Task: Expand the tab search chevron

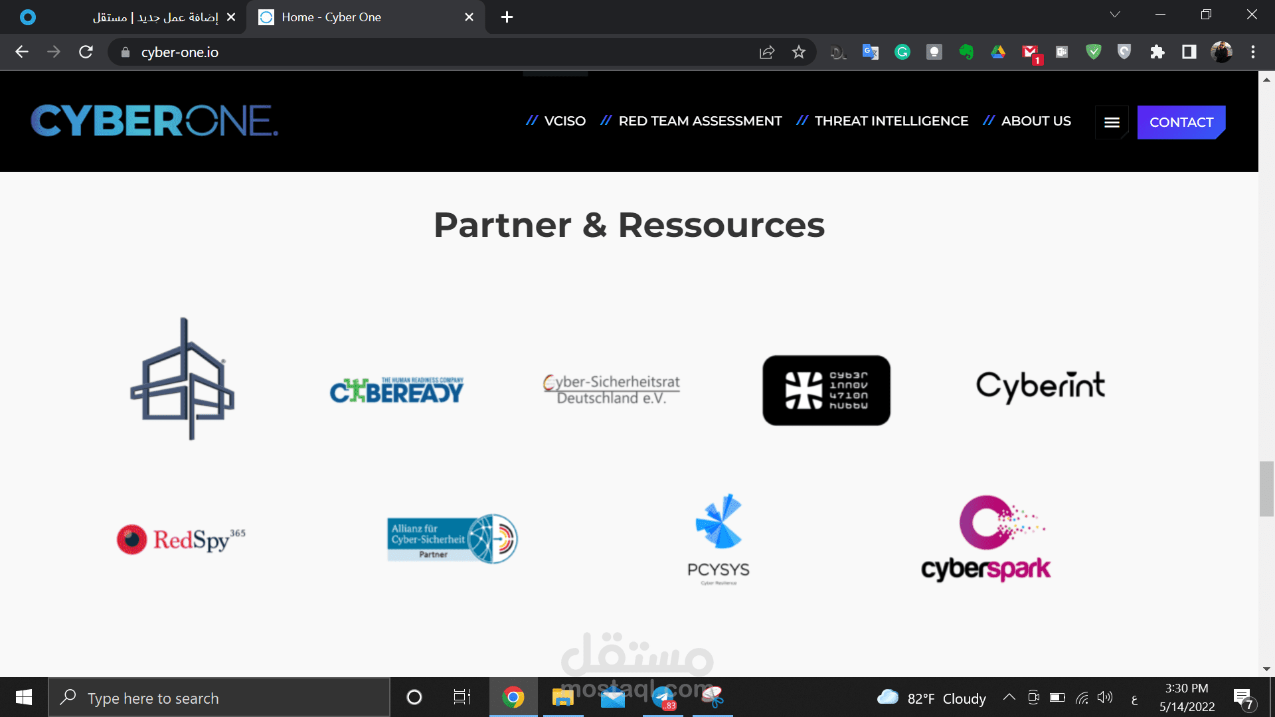Action: coord(1114,15)
